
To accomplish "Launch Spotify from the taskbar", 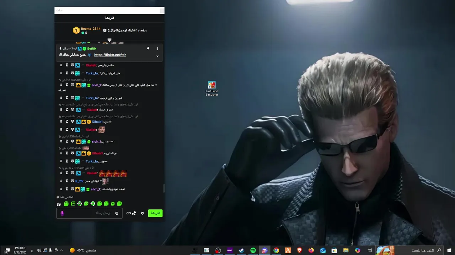I will click(253, 250).
